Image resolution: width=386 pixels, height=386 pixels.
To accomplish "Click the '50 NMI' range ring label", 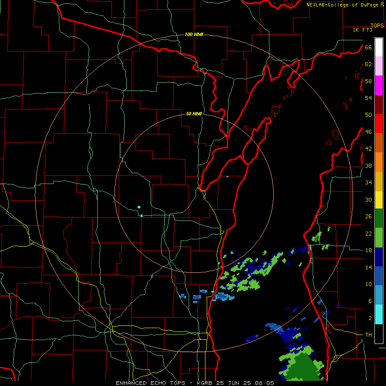I will (194, 114).
